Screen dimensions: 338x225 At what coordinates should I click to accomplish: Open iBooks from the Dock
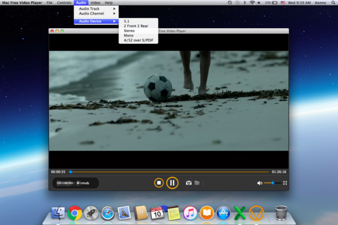tap(207, 213)
